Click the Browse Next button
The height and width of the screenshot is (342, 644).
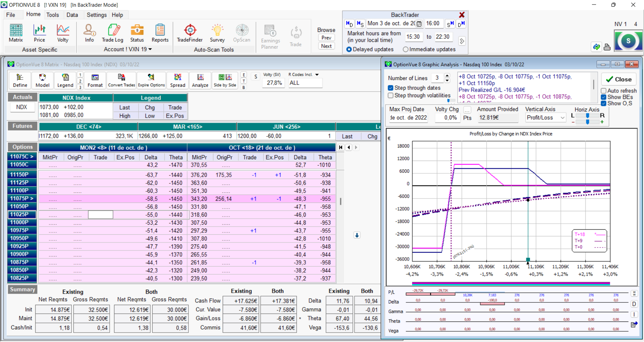click(326, 46)
